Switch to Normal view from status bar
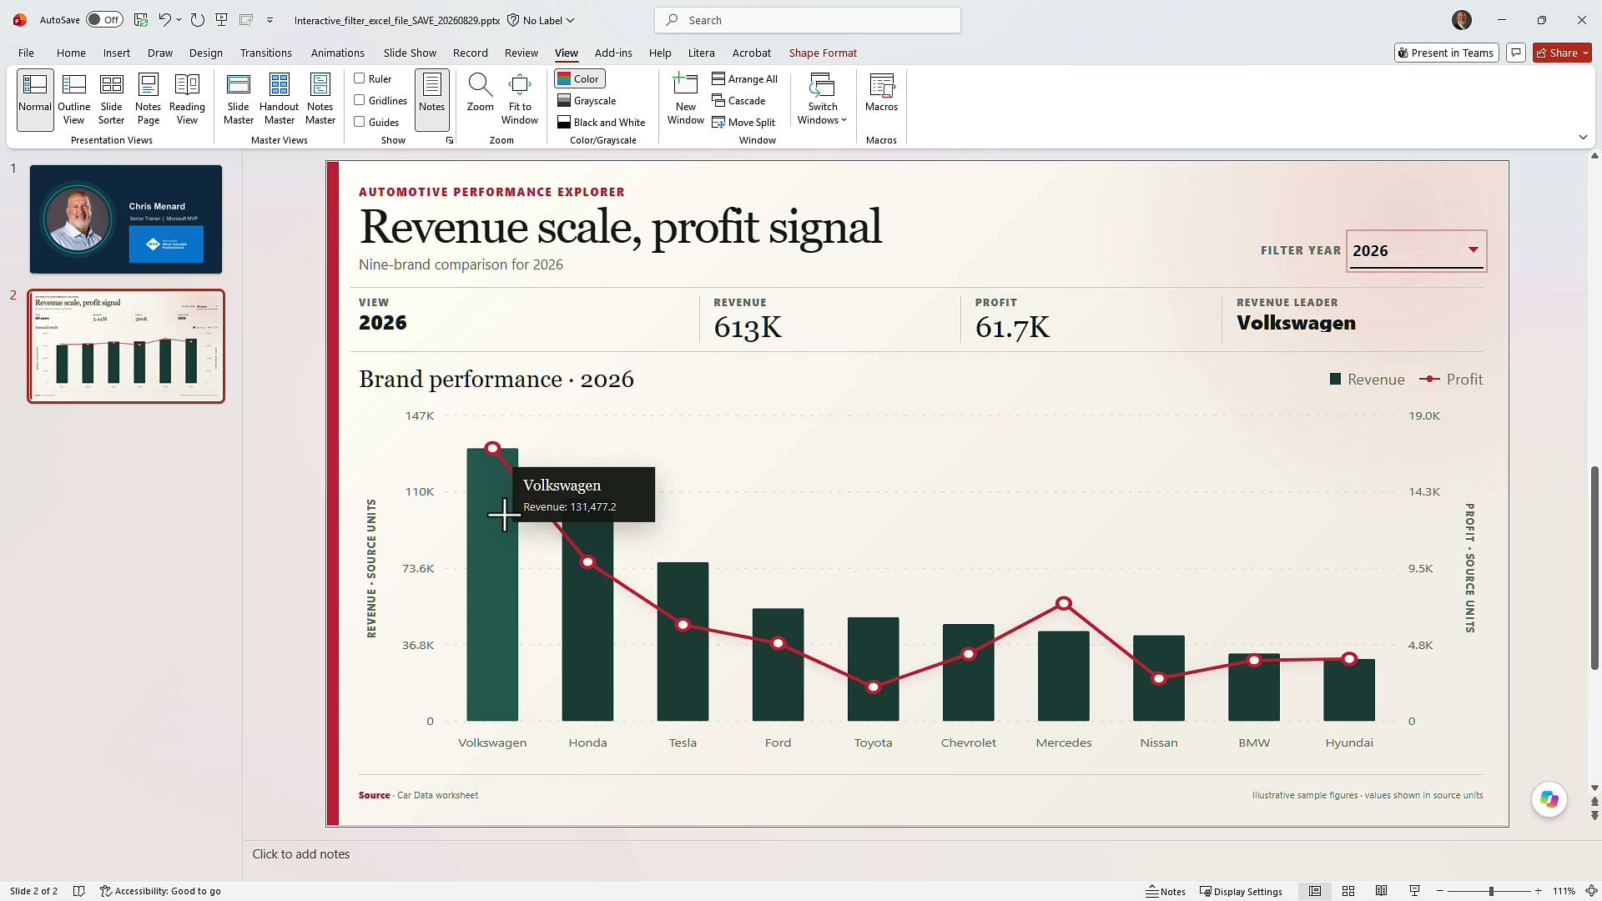 1315,891
